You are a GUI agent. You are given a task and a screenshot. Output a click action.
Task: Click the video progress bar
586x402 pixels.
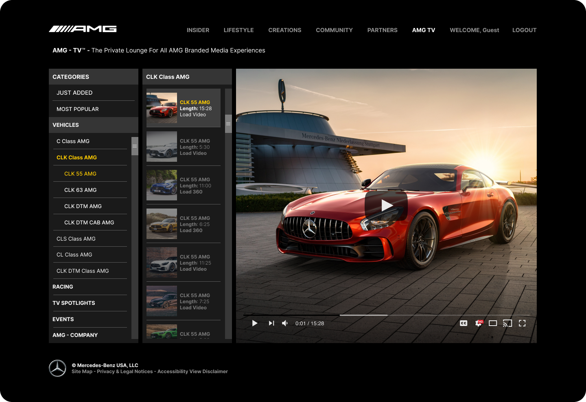point(386,315)
